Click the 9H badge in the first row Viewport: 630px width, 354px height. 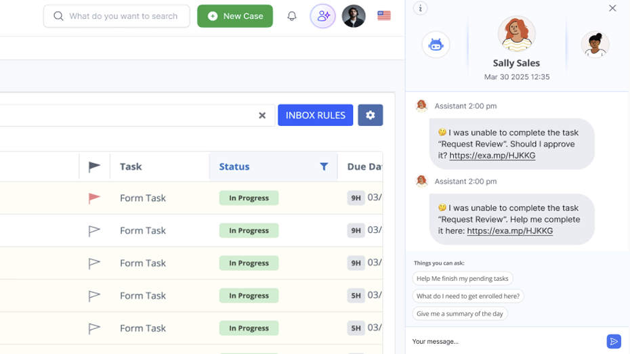356,198
